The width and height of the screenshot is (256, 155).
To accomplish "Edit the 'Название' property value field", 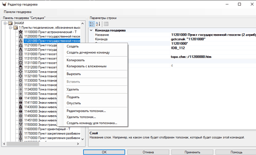I will click(213, 35).
